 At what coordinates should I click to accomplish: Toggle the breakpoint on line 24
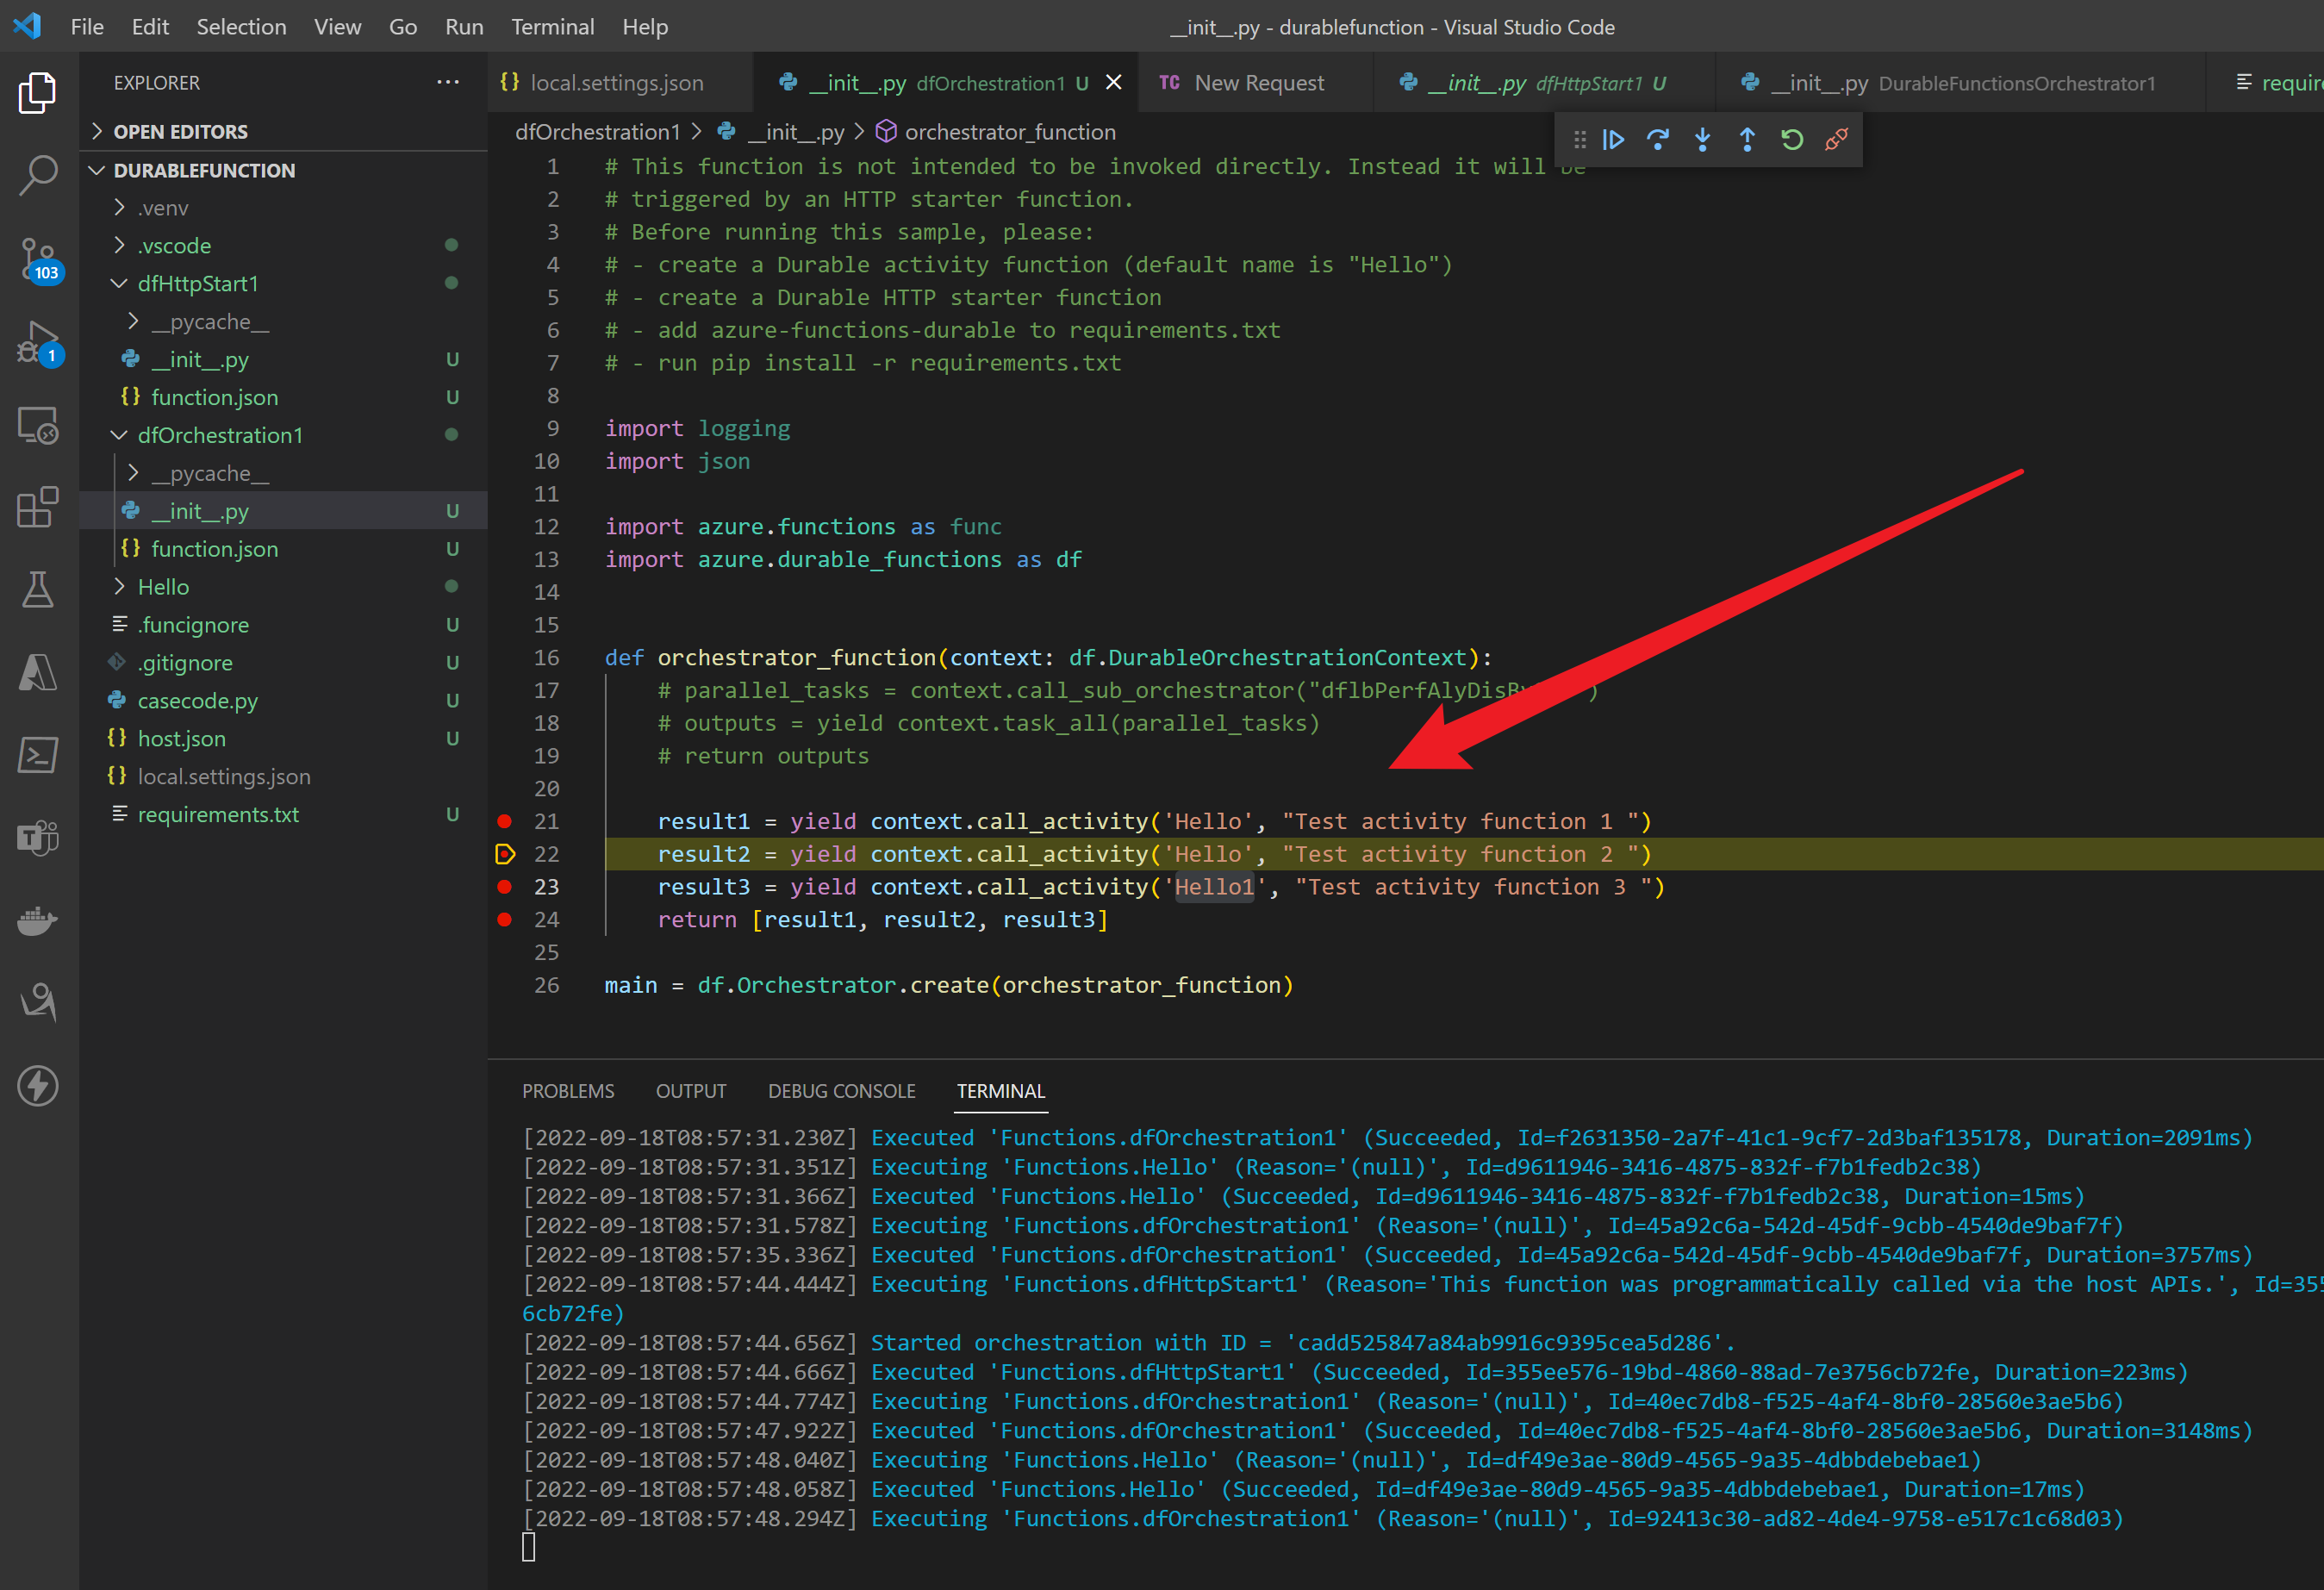tap(505, 920)
